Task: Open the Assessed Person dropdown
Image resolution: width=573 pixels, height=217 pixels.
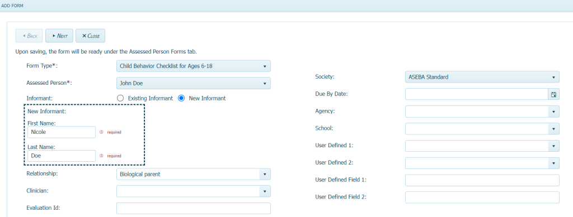Action: [x=194, y=83]
